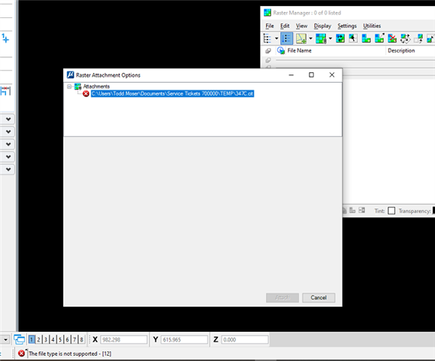Expand the fourth chevron in left panel

[8, 156]
